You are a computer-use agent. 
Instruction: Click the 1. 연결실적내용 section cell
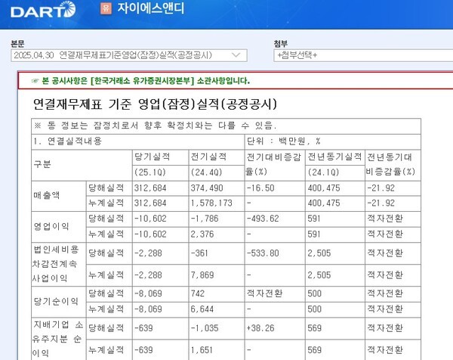tap(138, 141)
